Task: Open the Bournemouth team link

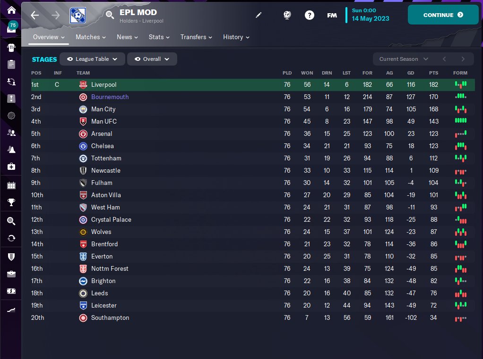Action: point(110,97)
